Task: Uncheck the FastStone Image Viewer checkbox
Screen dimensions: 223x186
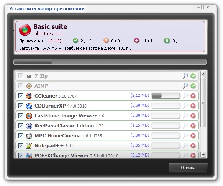Action: click(21, 116)
